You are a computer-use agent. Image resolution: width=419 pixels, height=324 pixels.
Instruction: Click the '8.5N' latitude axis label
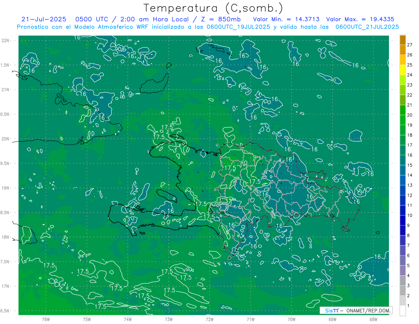tap(6, 213)
